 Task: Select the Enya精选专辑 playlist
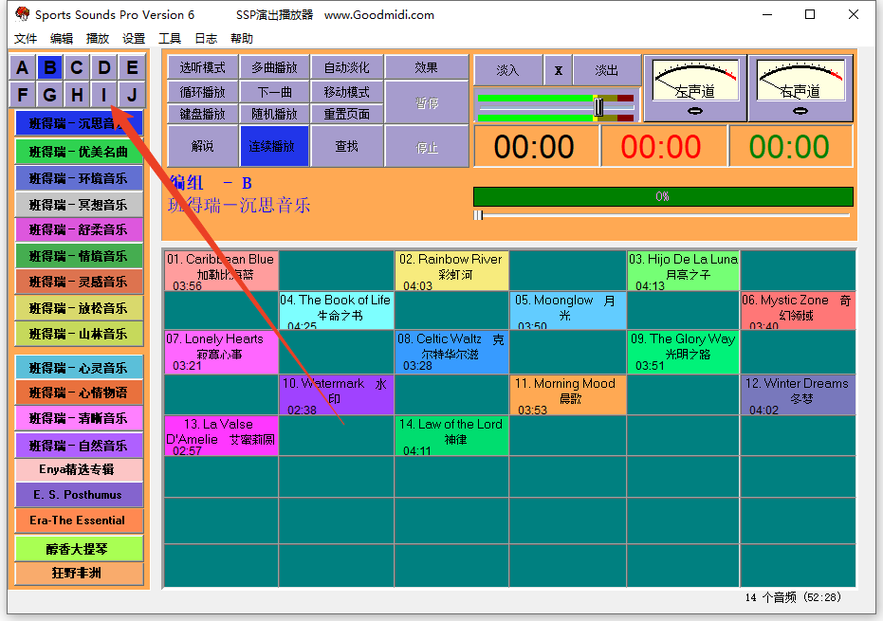pyautogui.click(x=79, y=469)
